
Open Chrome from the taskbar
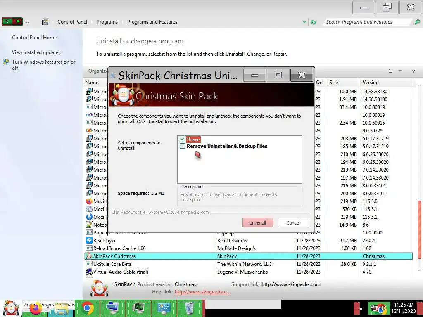click(87, 308)
